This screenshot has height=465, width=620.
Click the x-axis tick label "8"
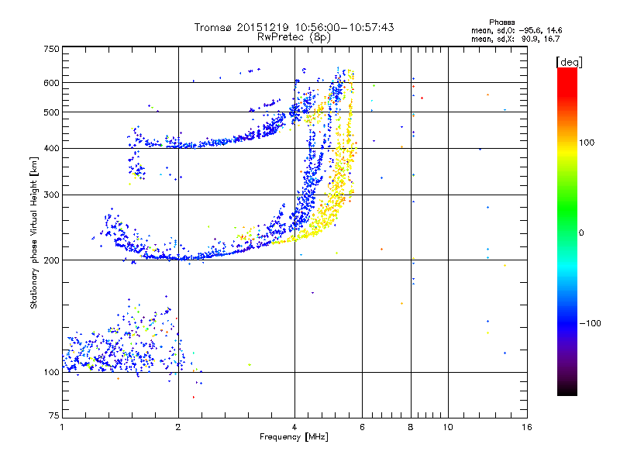[x=411, y=427]
